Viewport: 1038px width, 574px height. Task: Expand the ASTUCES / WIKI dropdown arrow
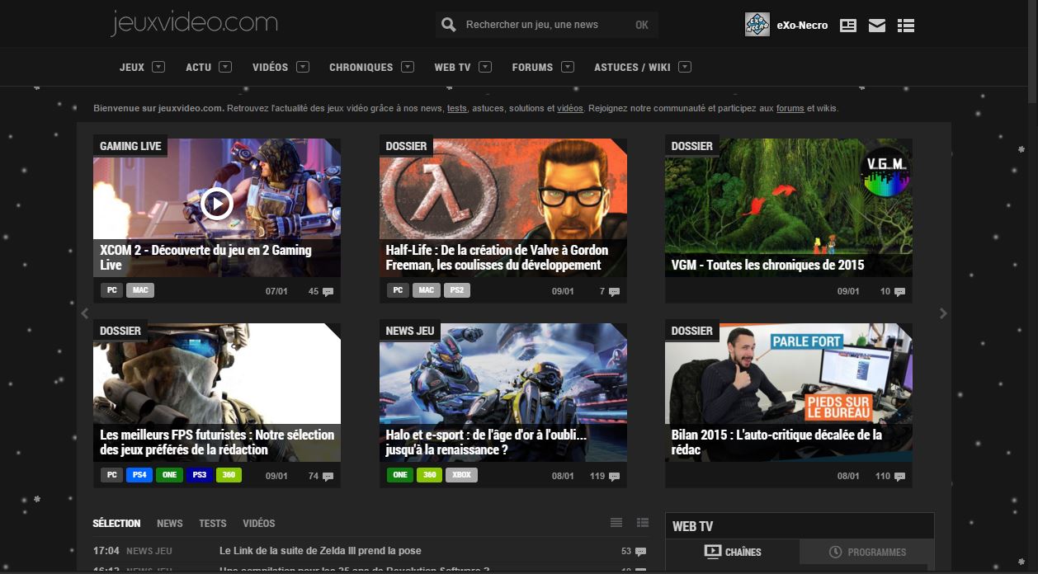pyautogui.click(x=685, y=67)
